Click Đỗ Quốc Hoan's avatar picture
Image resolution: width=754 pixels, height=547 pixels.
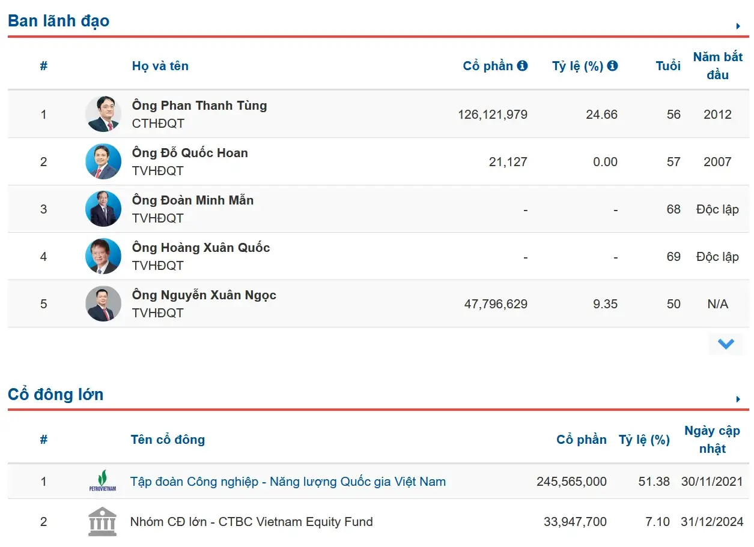tap(103, 161)
